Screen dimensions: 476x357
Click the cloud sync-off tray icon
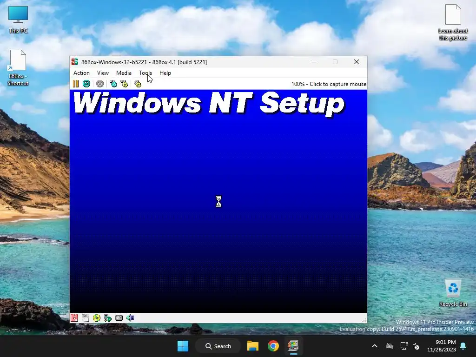[390, 346]
